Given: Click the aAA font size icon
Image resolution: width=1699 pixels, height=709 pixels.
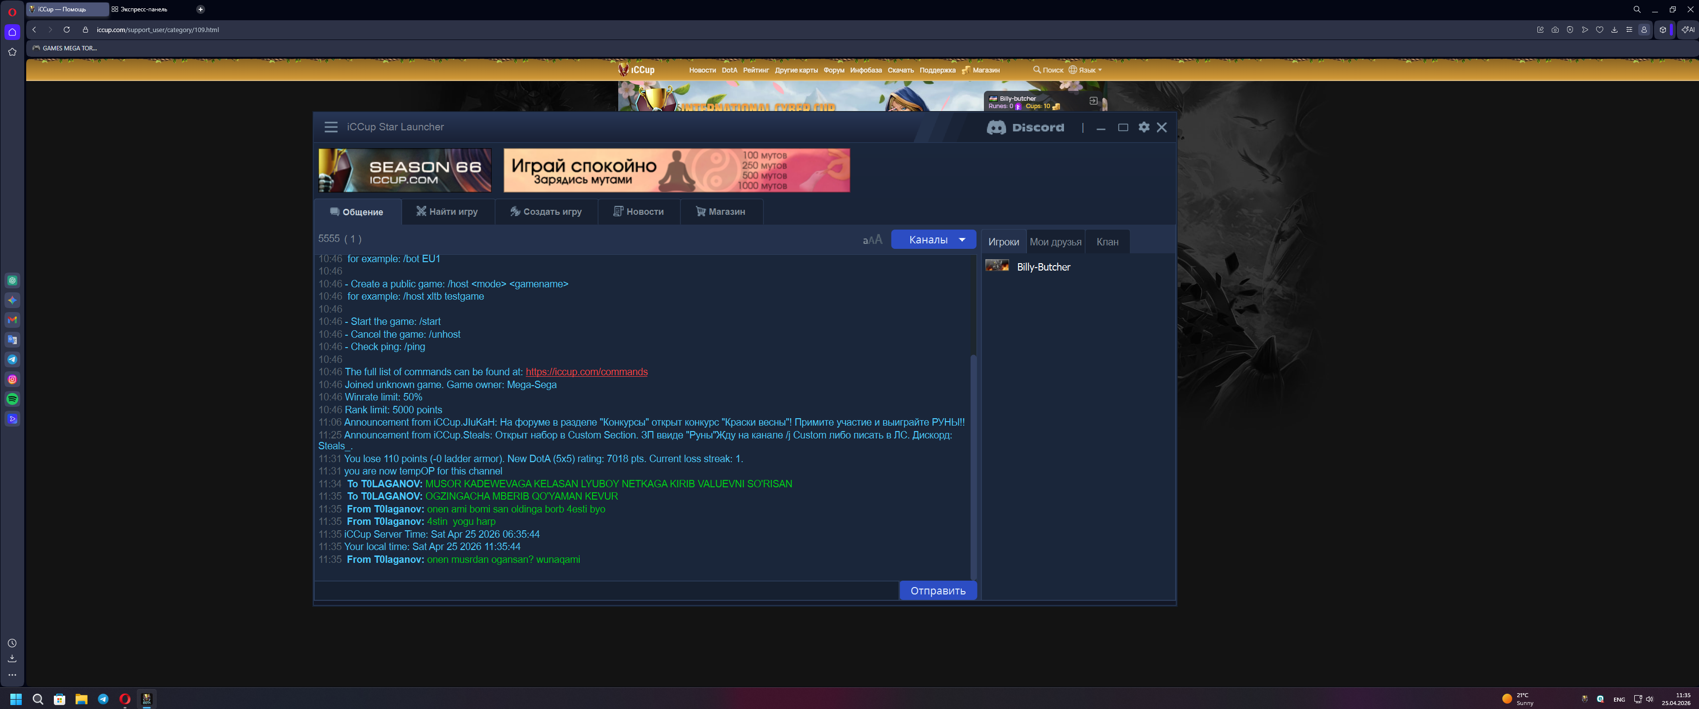Looking at the screenshot, I should (872, 240).
